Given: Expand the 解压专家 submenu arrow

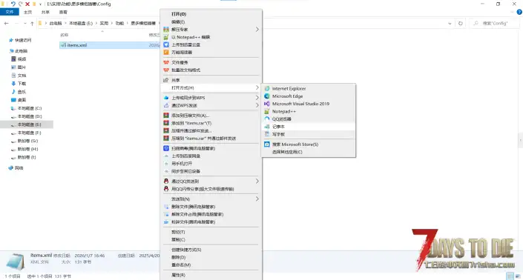Looking at the screenshot, I should (257, 30).
